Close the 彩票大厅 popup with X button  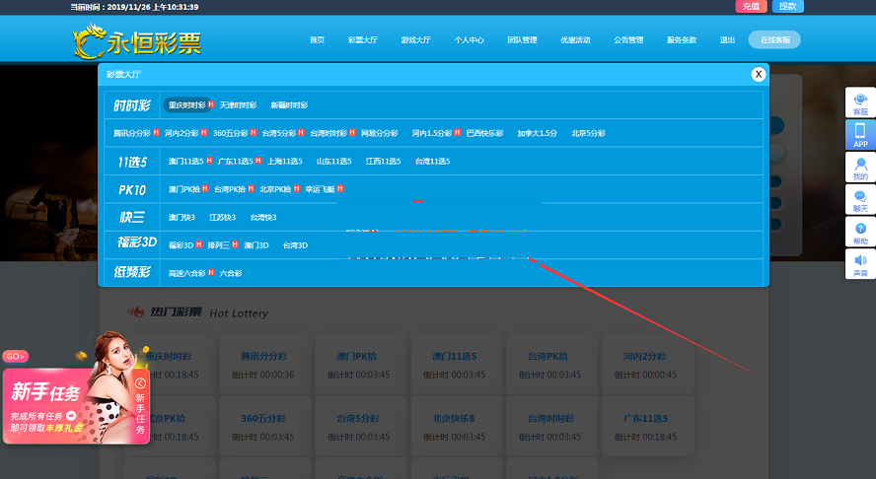758,74
